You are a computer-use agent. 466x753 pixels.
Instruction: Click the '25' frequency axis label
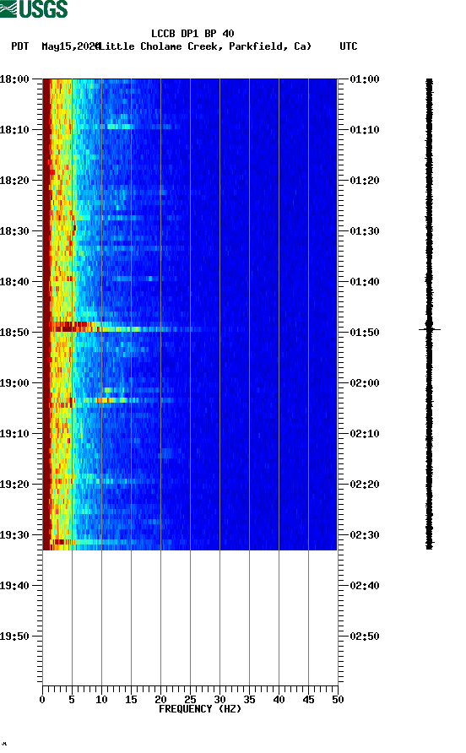coord(190,700)
